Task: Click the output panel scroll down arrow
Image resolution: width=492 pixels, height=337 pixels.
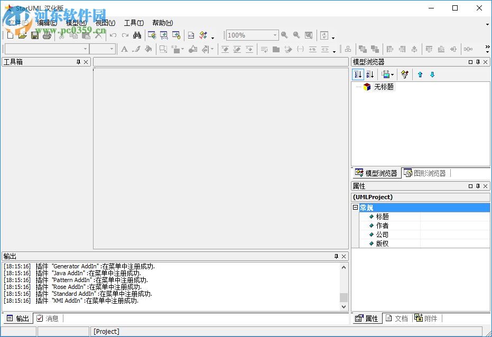Action: tap(344, 307)
